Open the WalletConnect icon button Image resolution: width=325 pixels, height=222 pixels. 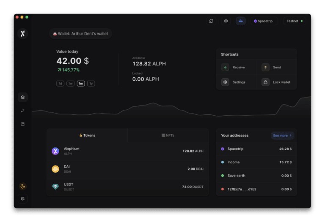(x=241, y=21)
